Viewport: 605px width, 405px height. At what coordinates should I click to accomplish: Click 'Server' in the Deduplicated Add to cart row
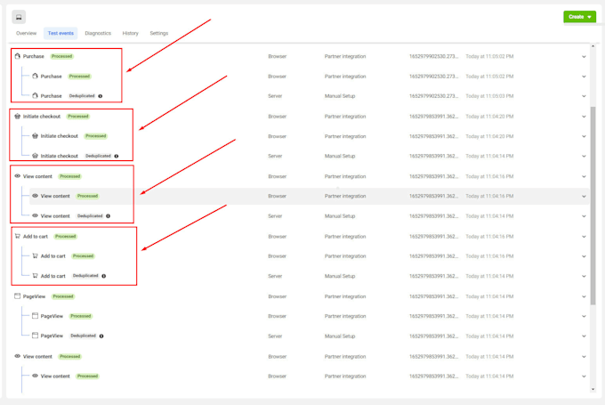[x=275, y=277]
